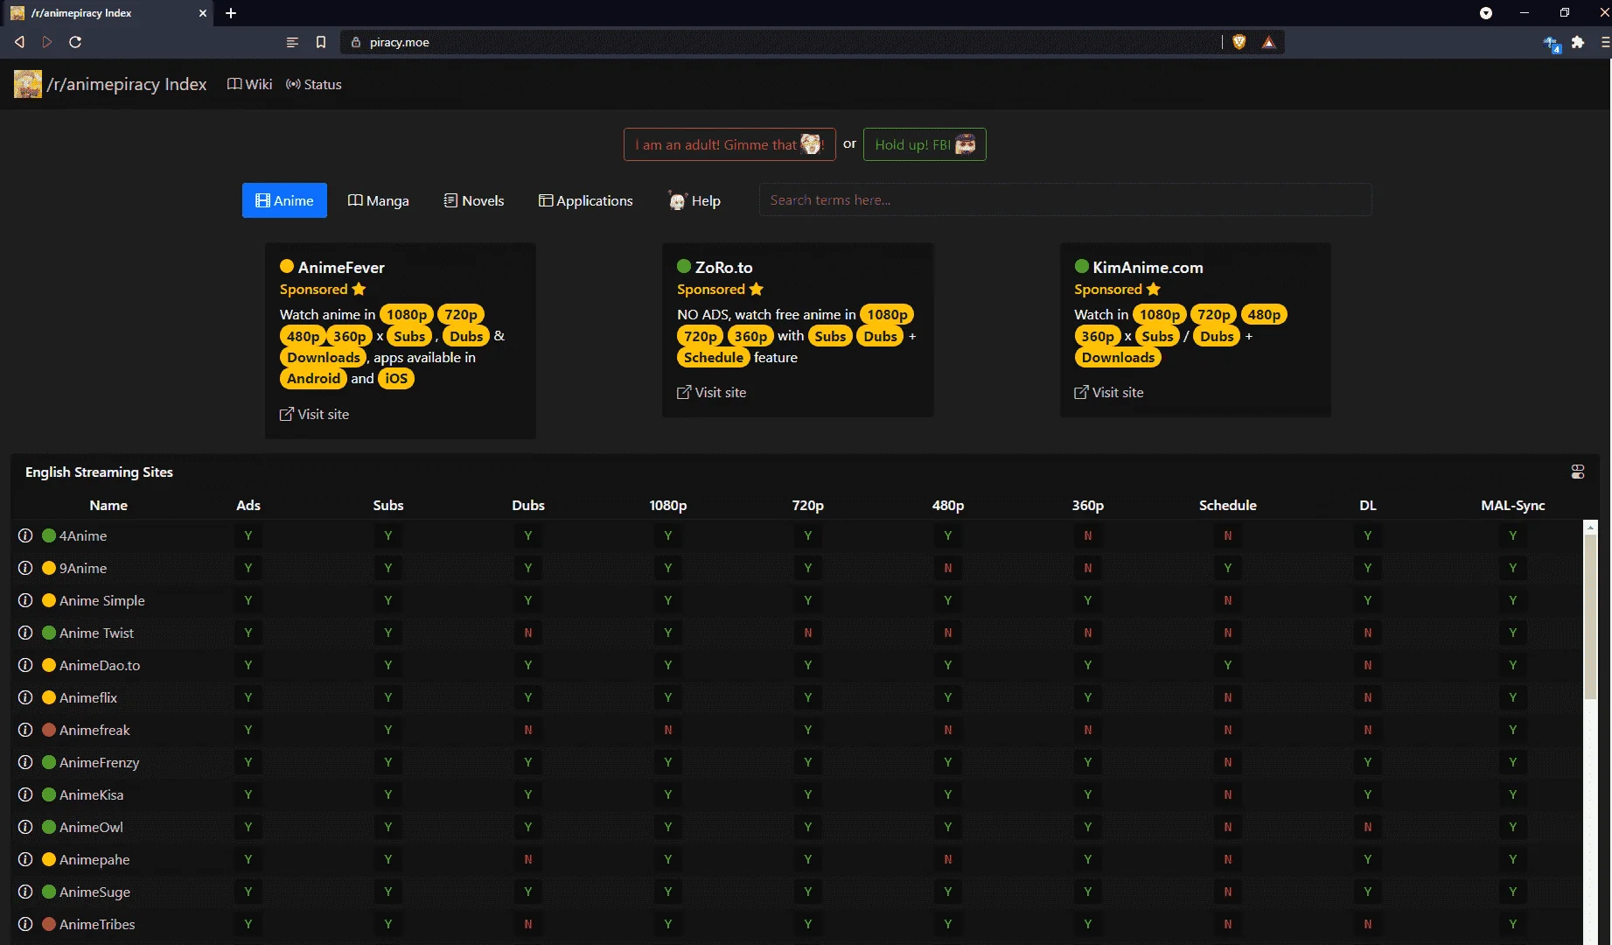Click the info icon beside AnimeFrenzy

point(25,762)
